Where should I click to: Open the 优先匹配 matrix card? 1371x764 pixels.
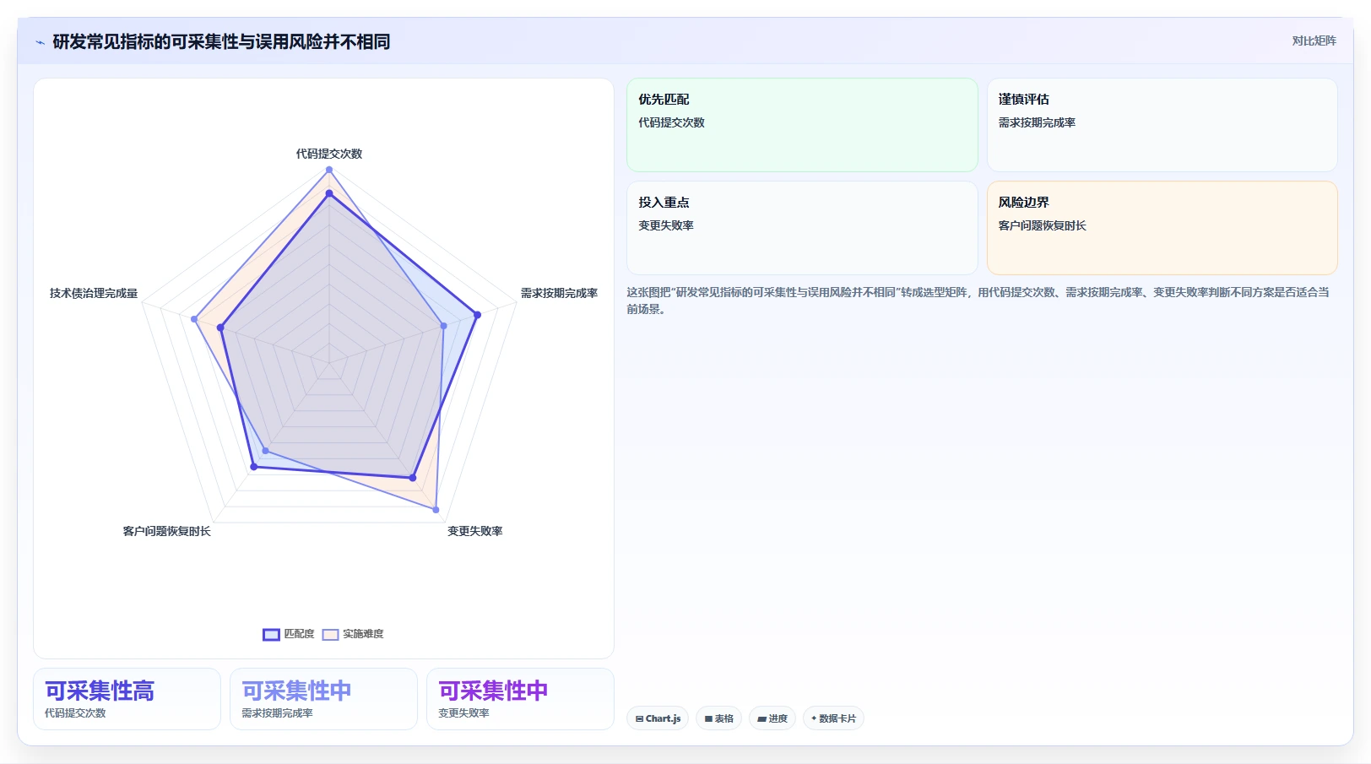[x=802, y=125]
